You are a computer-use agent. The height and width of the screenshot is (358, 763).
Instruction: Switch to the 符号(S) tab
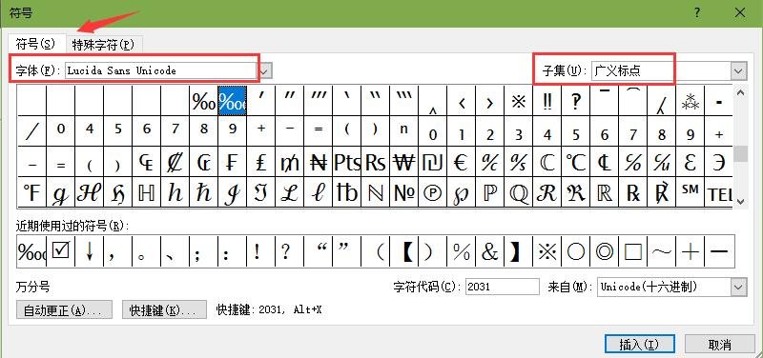(35, 44)
